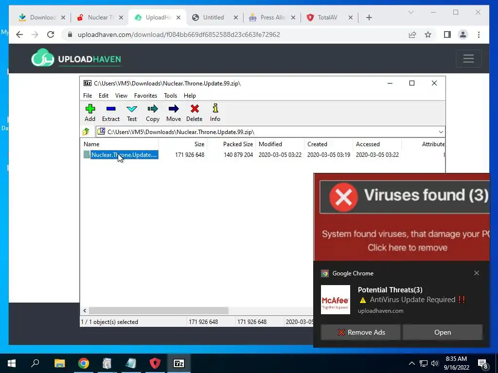This screenshot has height=373, width=498.
Task: Close the UploadHaven tab
Action: tap(178, 17)
